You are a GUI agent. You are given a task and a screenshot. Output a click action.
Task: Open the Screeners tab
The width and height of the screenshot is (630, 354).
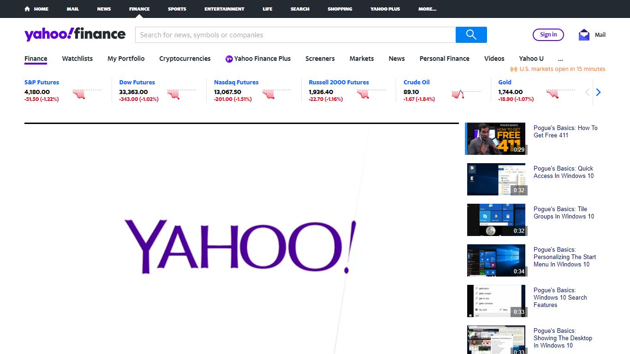coord(320,59)
